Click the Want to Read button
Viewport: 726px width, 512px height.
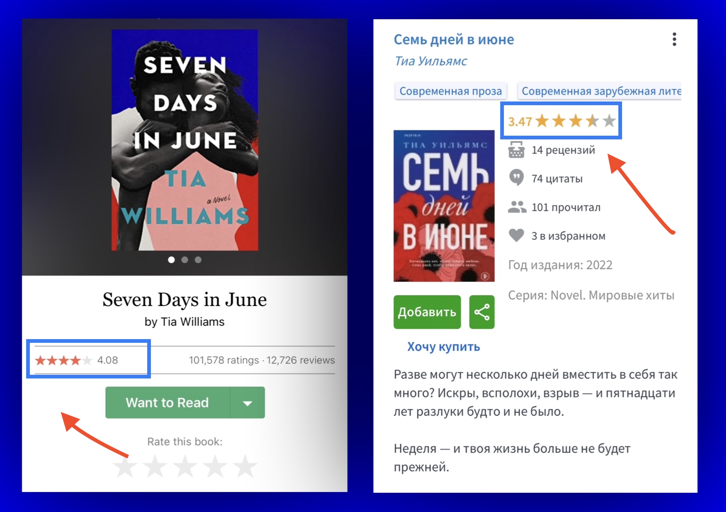coord(168,402)
